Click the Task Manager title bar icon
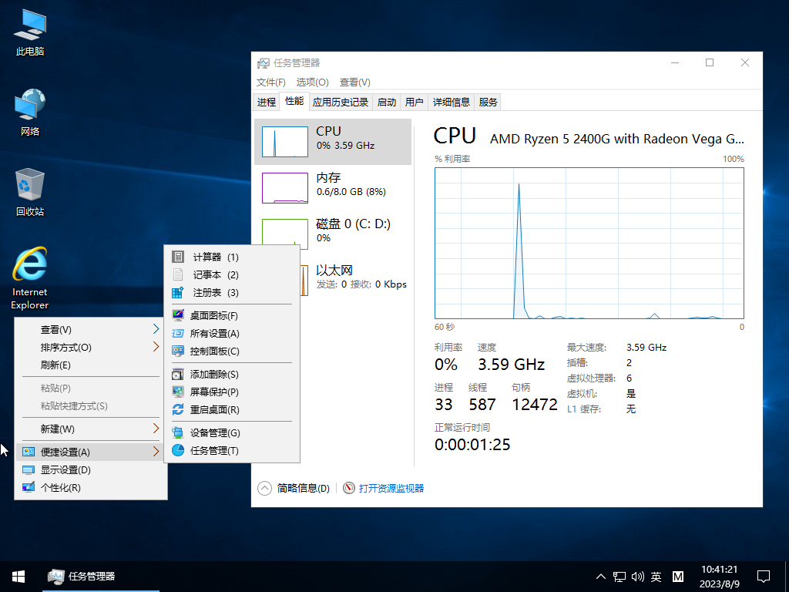 click(264, 63)
